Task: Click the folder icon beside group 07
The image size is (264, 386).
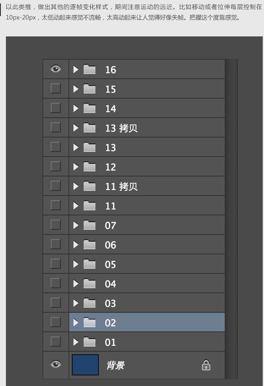Action: click(90, 225)
